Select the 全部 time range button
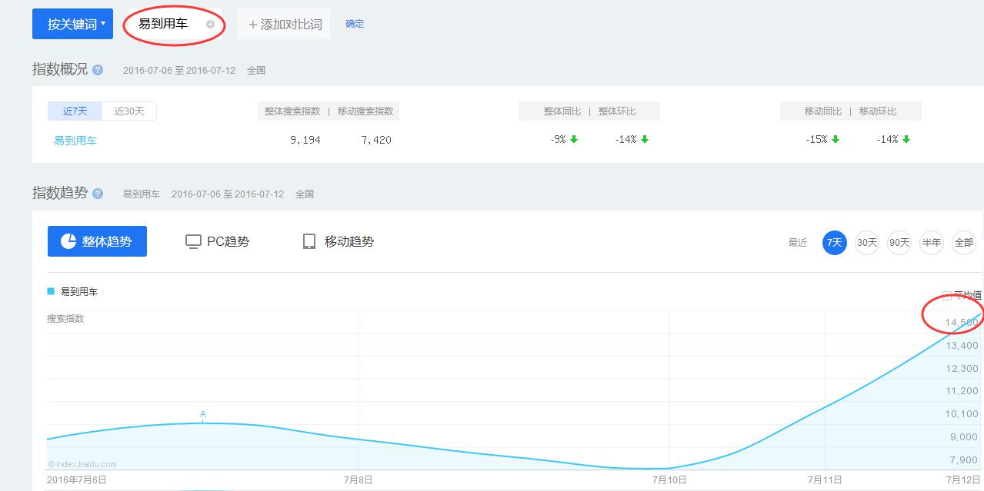This screenshot has width=984, height=491. coord(964,242)
